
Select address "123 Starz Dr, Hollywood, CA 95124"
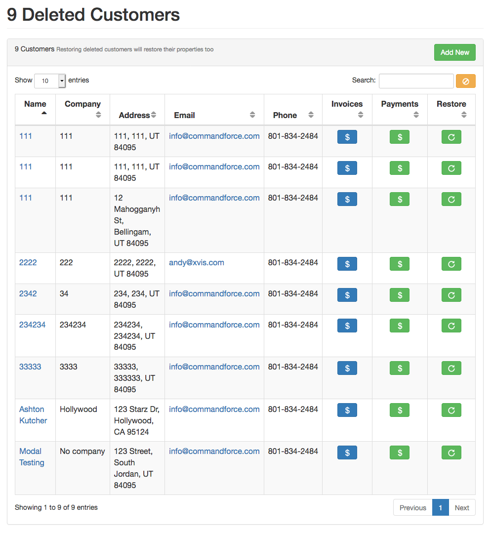tap(136, 420)
